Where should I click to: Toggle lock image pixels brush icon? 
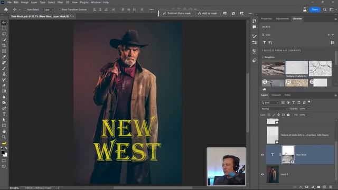click(274, 115)
